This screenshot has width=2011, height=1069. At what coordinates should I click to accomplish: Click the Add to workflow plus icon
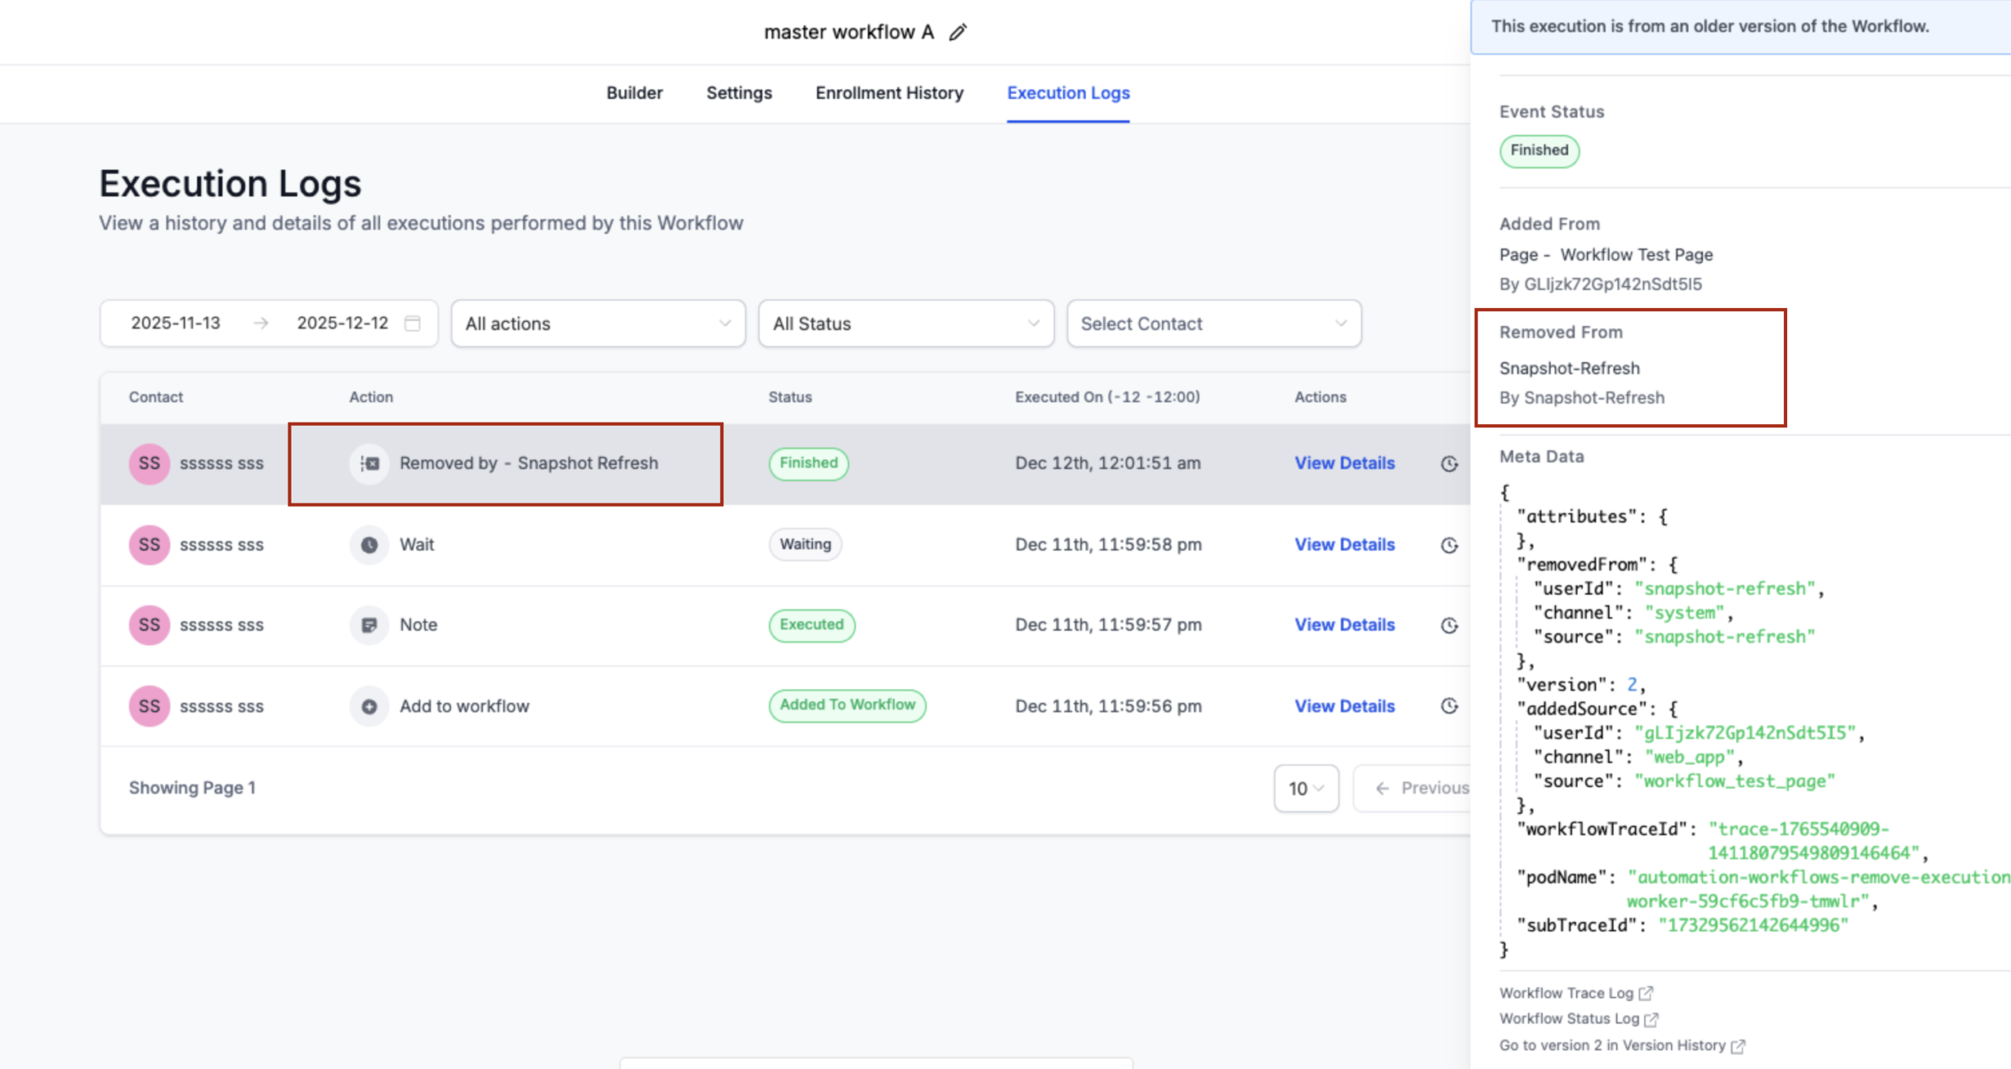coord(369,705)
